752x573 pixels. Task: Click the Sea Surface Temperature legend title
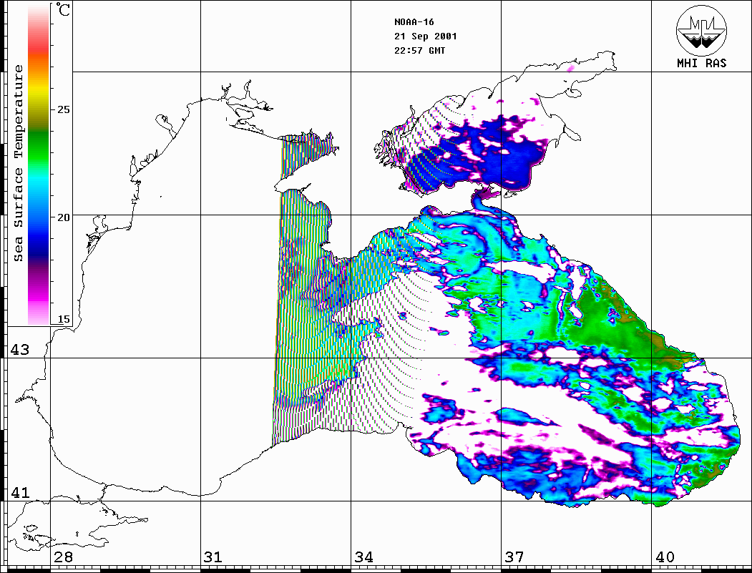[x=18, y=163]
